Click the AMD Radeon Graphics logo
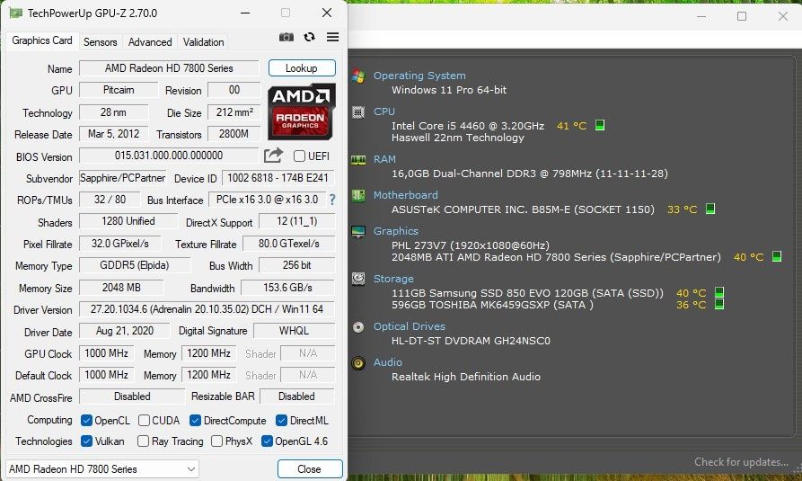The width and height of the screenshot is (802, 481). [x=301, y=111]
